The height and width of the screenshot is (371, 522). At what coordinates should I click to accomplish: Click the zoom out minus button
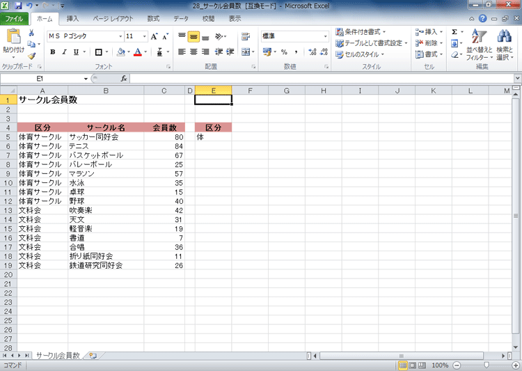point(457,365)
